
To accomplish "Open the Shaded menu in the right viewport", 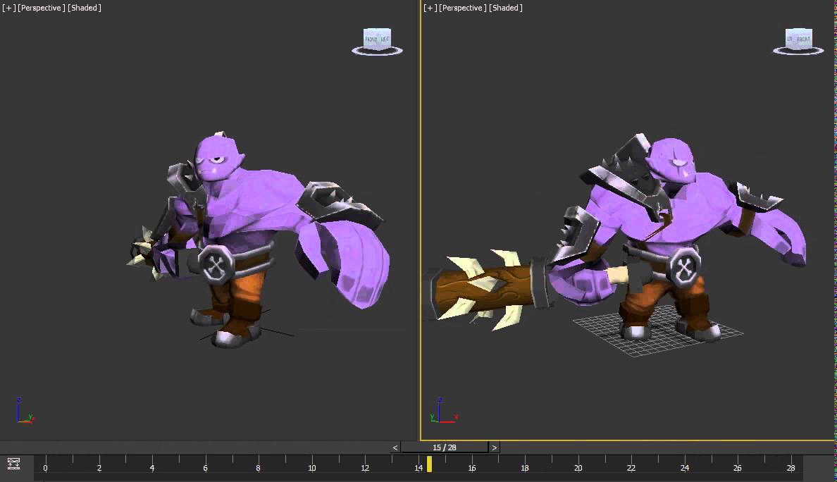I will pos(505,8).
